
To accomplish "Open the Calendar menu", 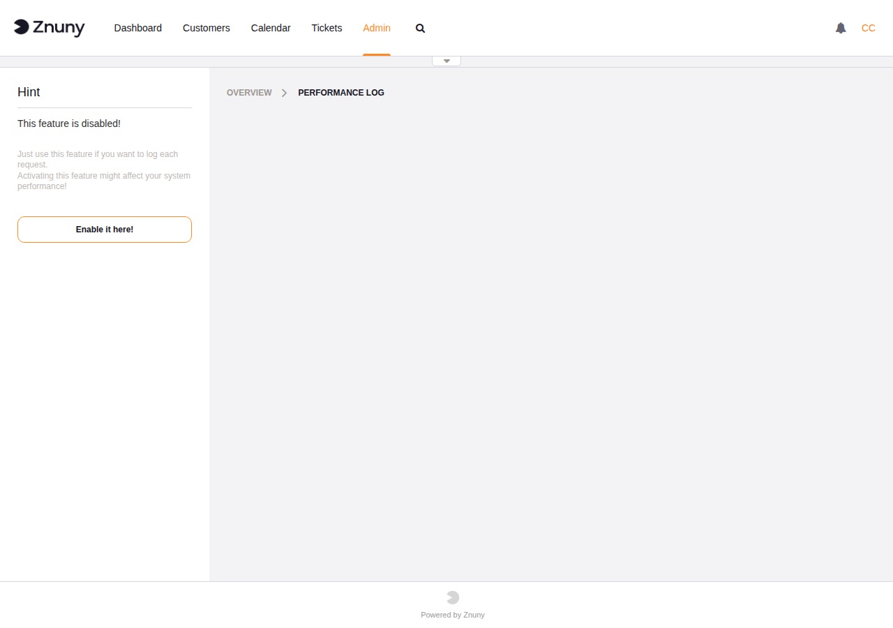I will [271, 28].
